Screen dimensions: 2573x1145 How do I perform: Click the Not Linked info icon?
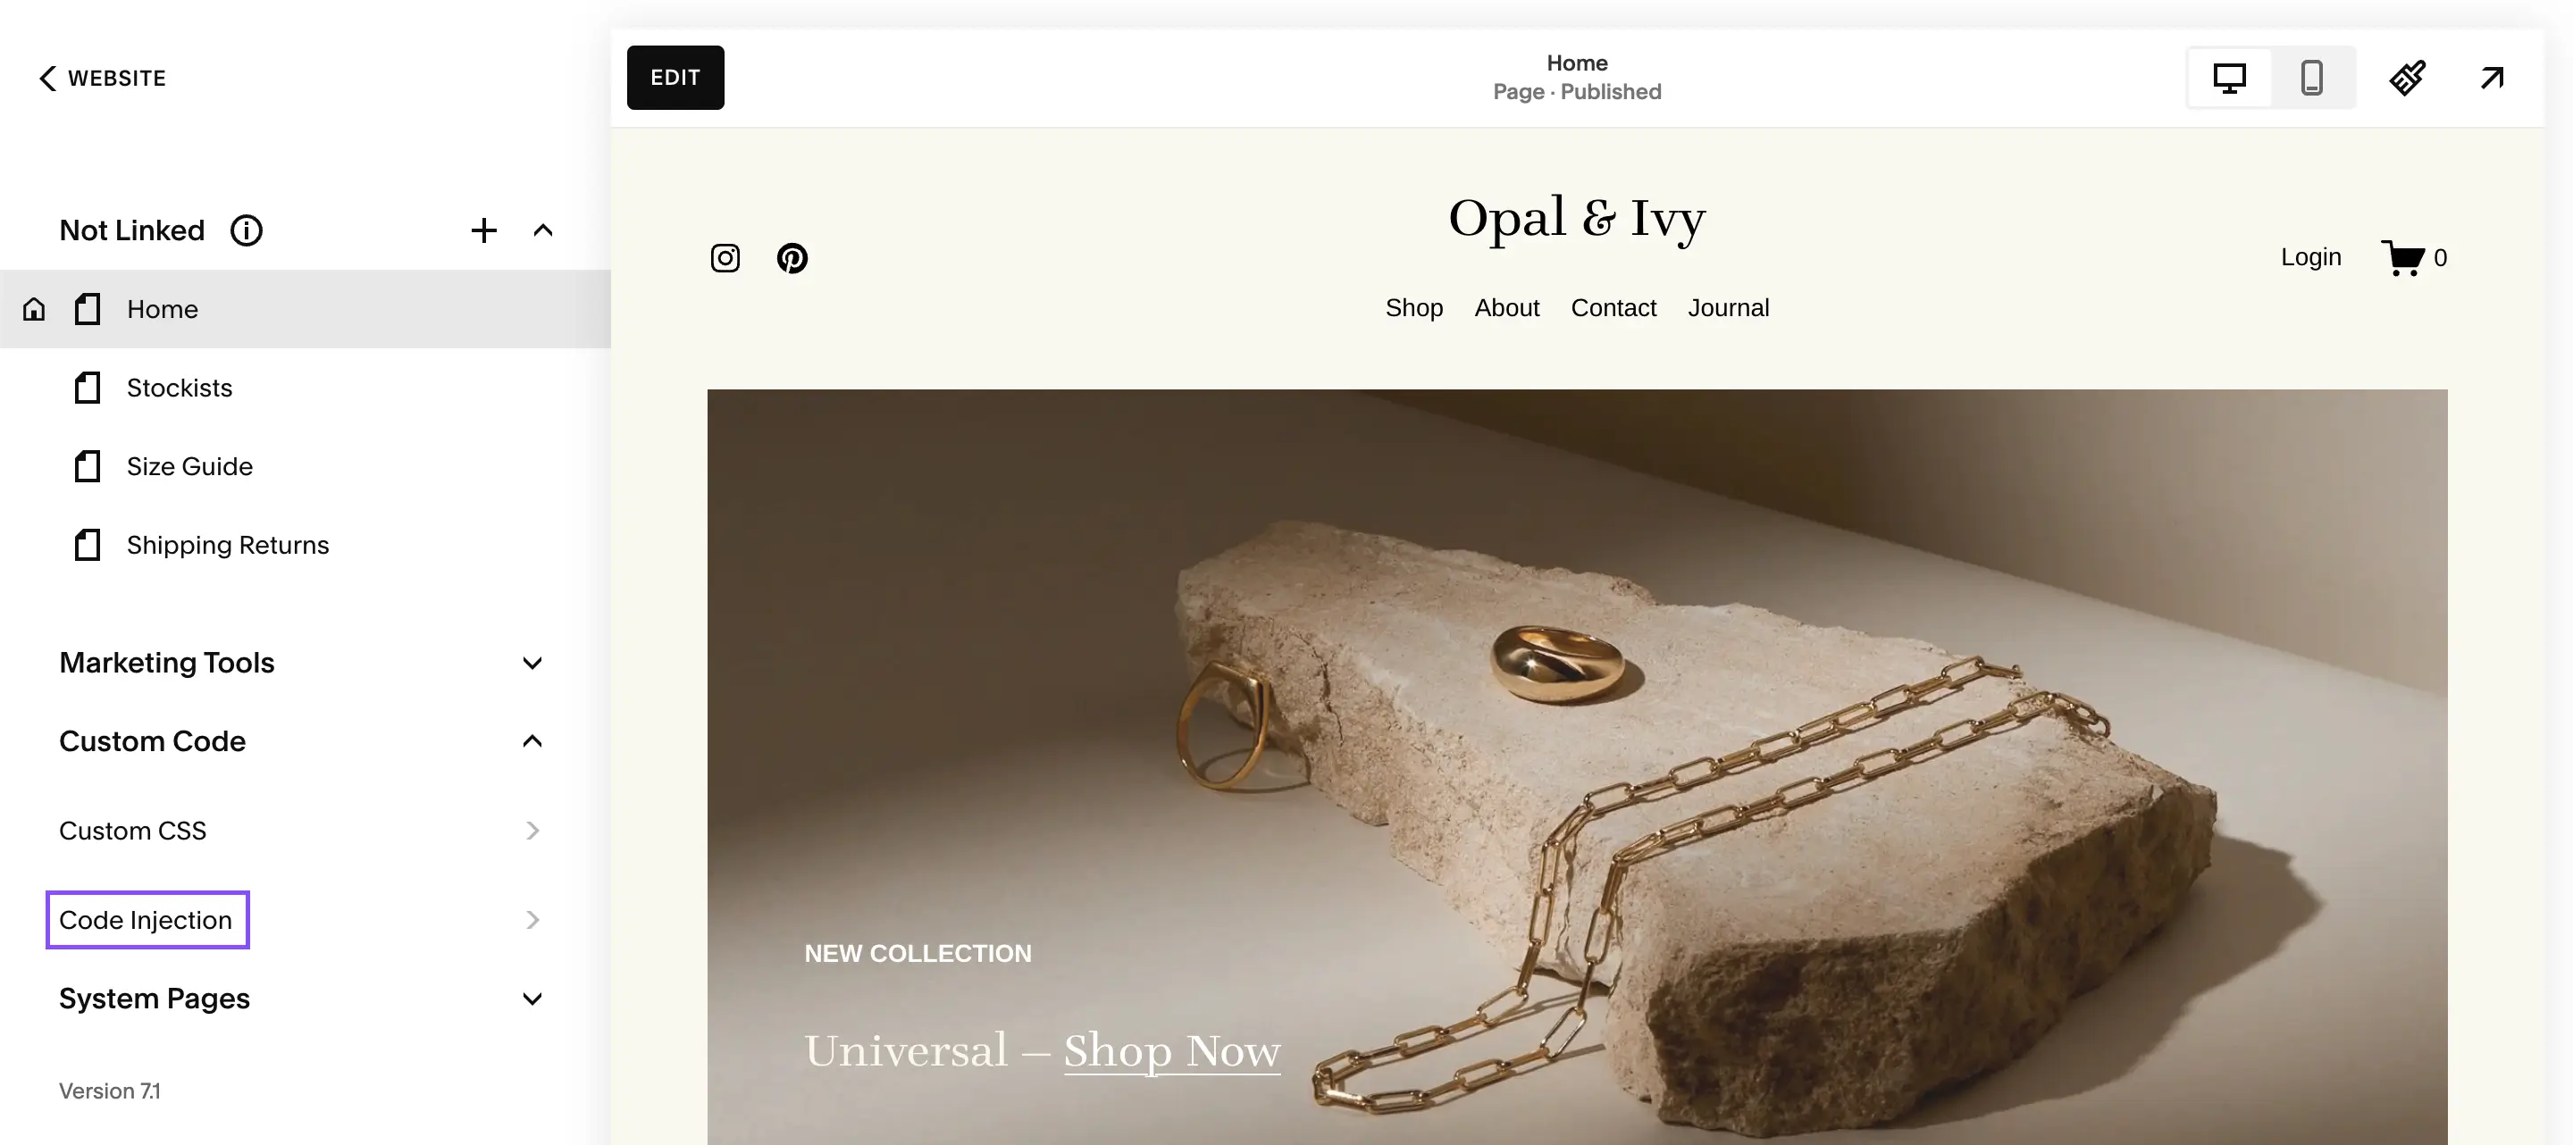[x=246, y=230]
